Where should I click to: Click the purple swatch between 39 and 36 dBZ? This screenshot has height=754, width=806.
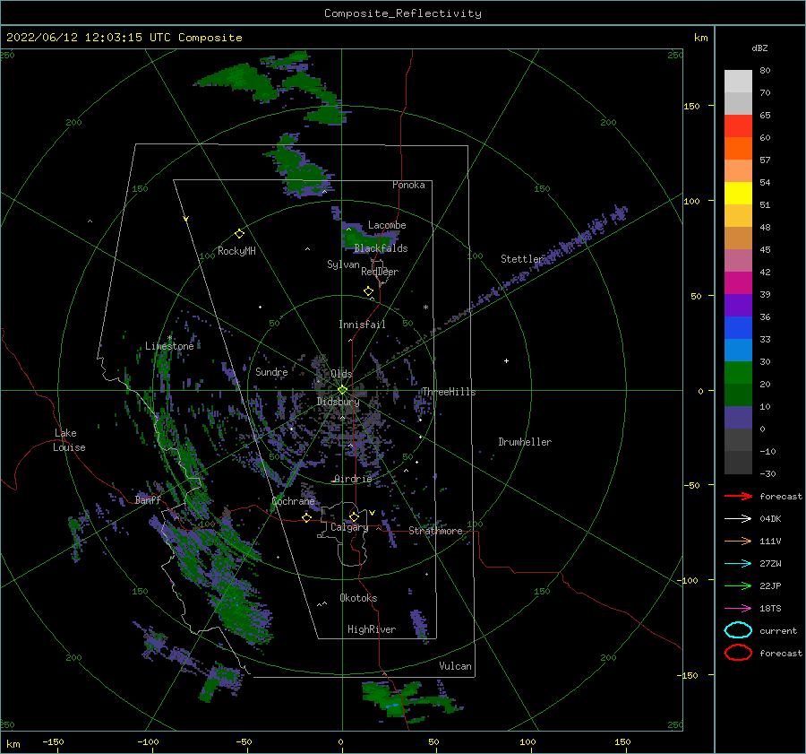tap(738, 305)
